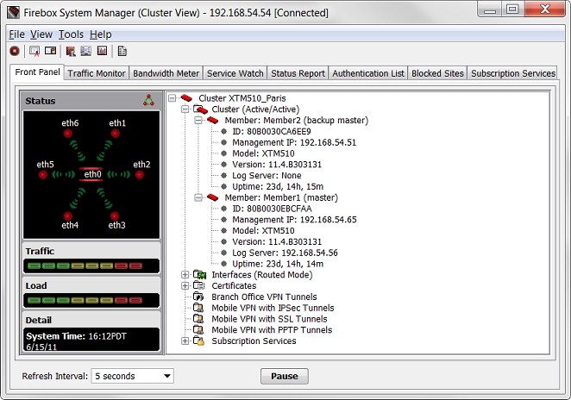The width and height of the screenshot is (571, 400).
Task: Switch to the Subscription Services tab
Action: pos(513,73)
